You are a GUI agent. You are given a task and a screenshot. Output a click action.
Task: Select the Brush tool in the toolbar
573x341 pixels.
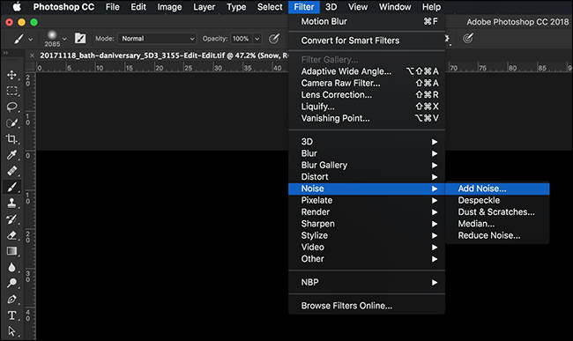tap(11, 187)
